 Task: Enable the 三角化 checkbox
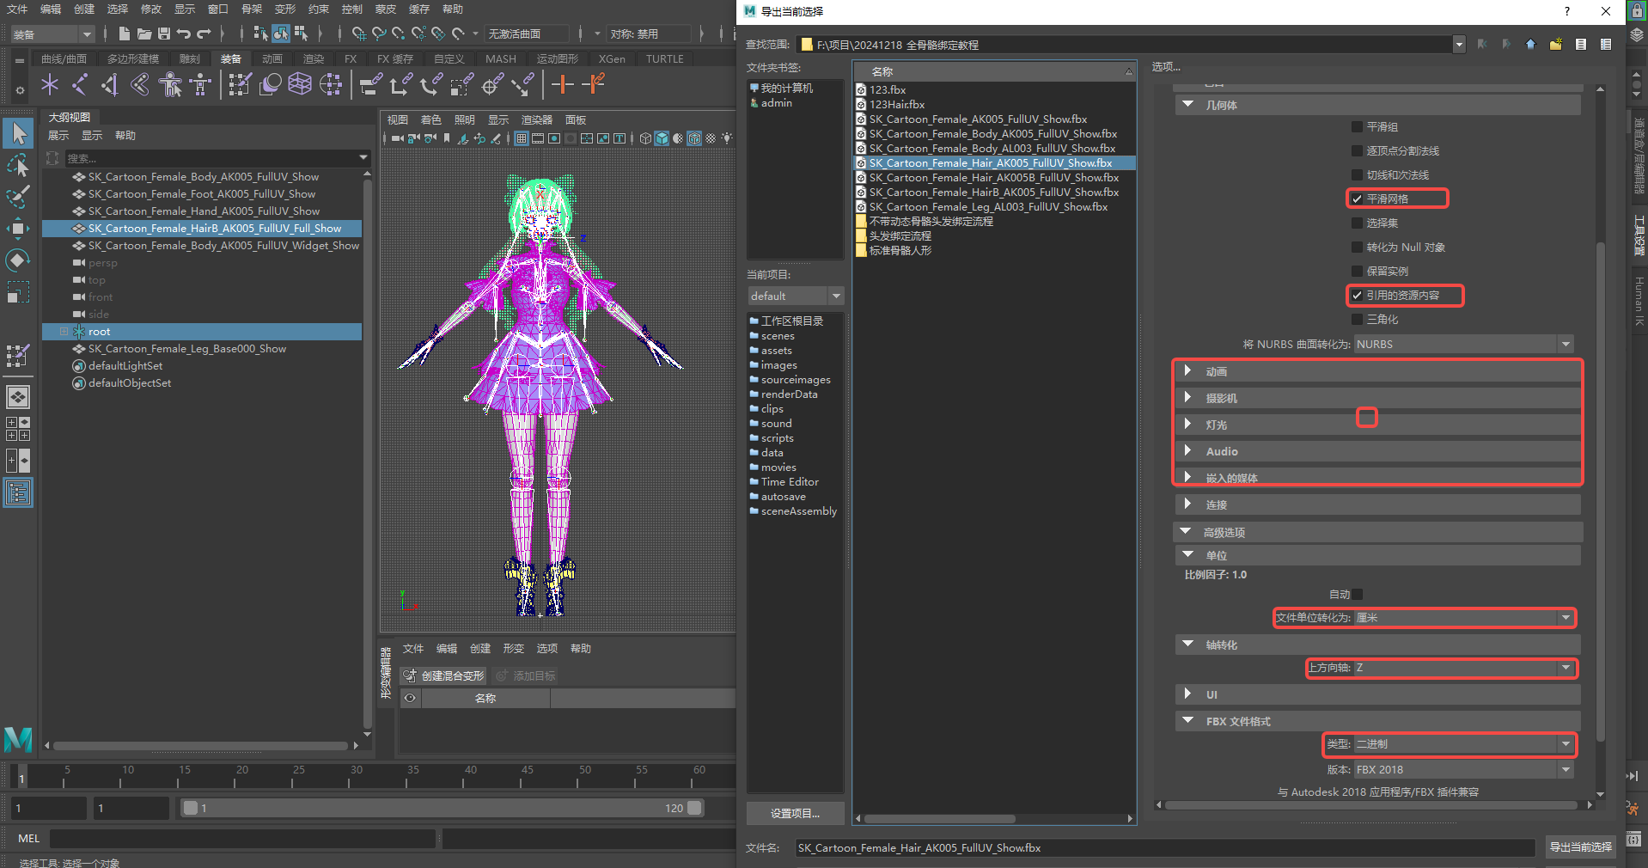point(1357,319)
